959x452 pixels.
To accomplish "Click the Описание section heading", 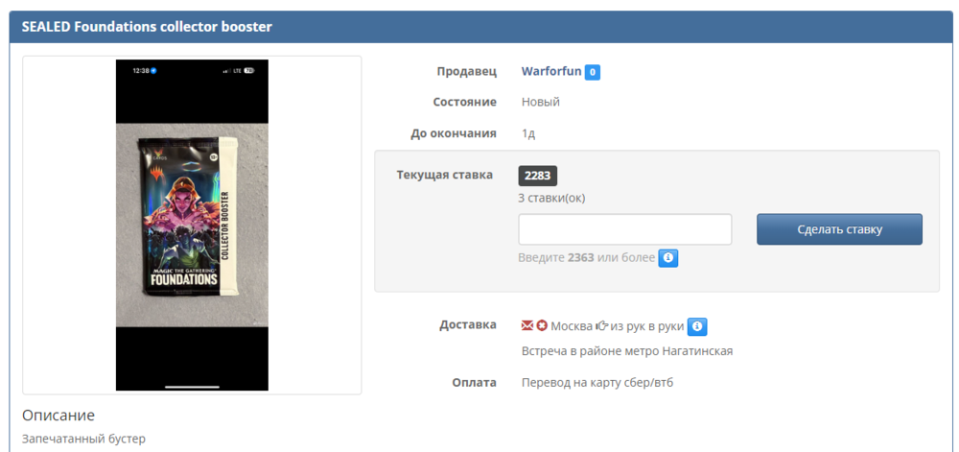I will point(58,416).
